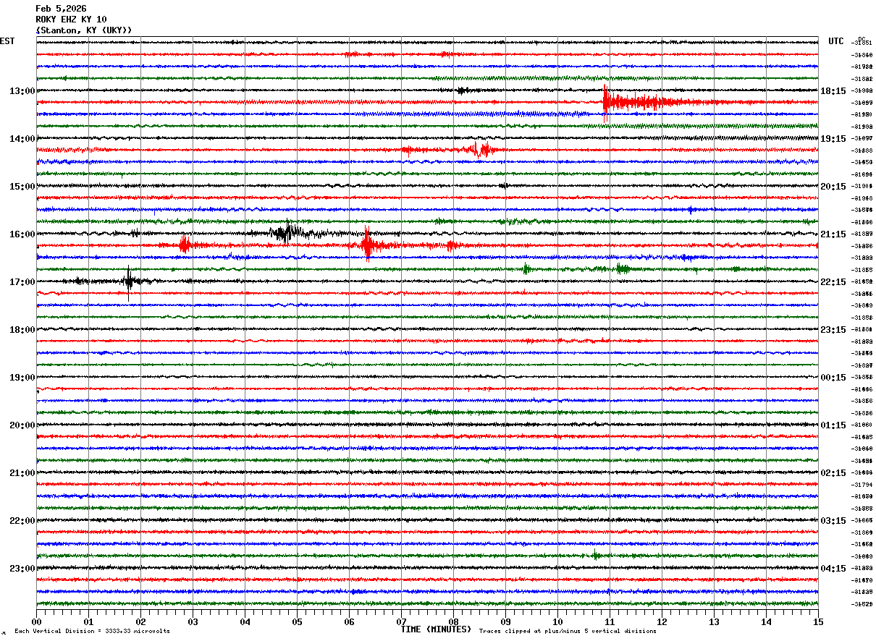Click the 04:15 UTC time label
The image size is (876, 641).
point(832,568)
